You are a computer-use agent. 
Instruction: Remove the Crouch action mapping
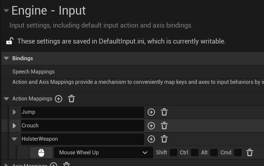164,126
